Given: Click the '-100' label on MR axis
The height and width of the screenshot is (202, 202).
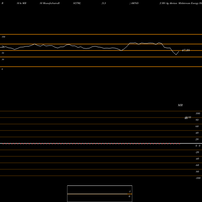Looking at the screenshot, I should pos(198,178).
